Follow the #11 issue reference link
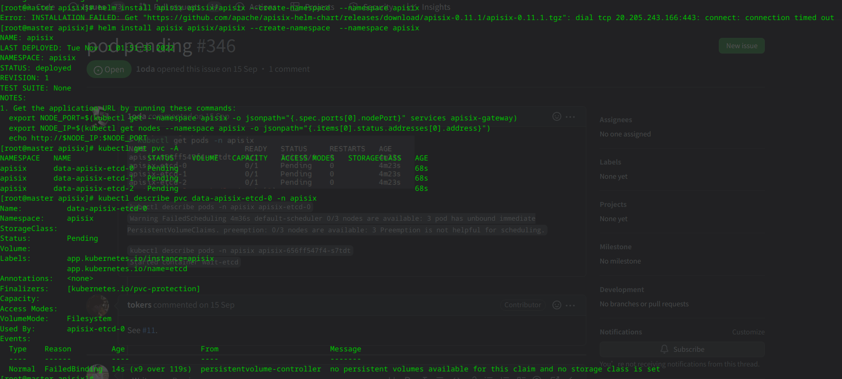 [149, 330]
